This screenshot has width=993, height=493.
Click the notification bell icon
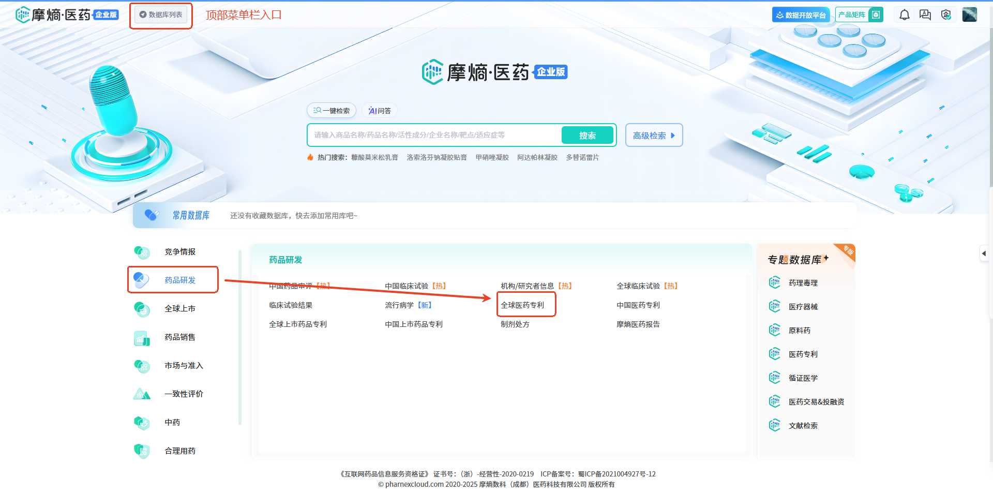click(x=904, y=15)
